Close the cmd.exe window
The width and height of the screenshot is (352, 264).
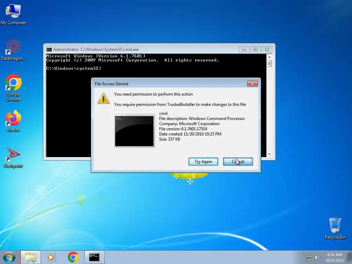(x=267, y=49)
